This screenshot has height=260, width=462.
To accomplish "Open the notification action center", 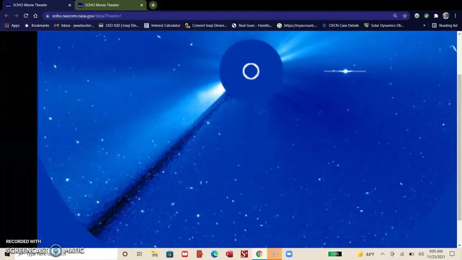I will click(452, 254).
